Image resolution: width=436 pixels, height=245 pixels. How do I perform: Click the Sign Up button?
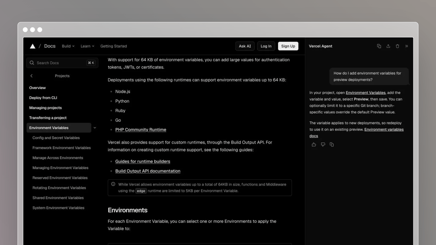(x=288, y=46)
